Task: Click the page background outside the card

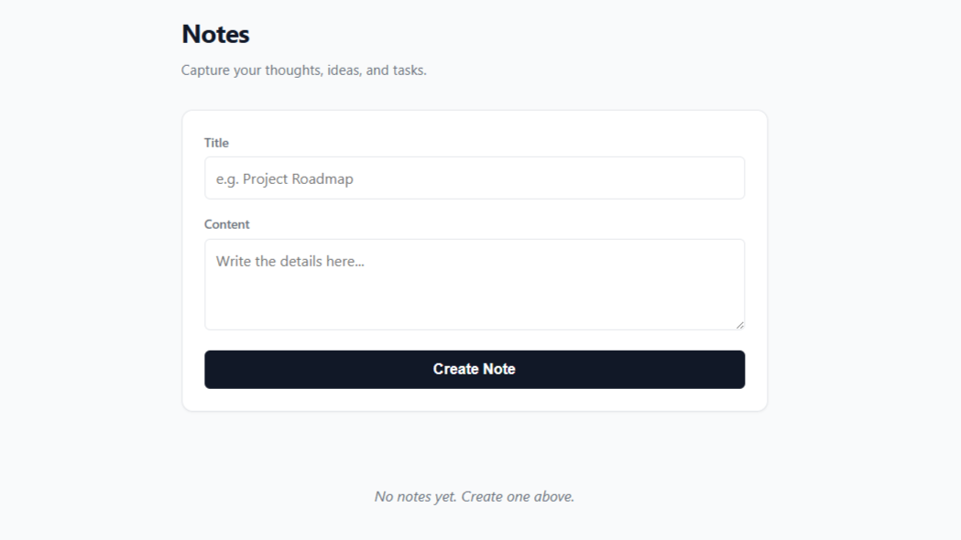Action: (x=92, y=275)
